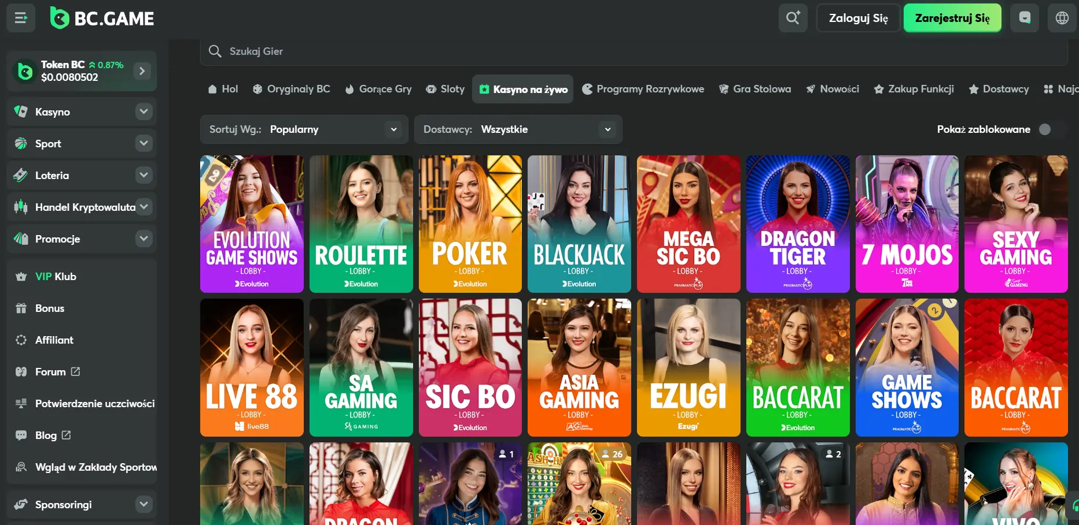Open the Dostawcy Wszystkie dropdown
The width and height of the screenshot is (1079, 525).
click(518, 129)
